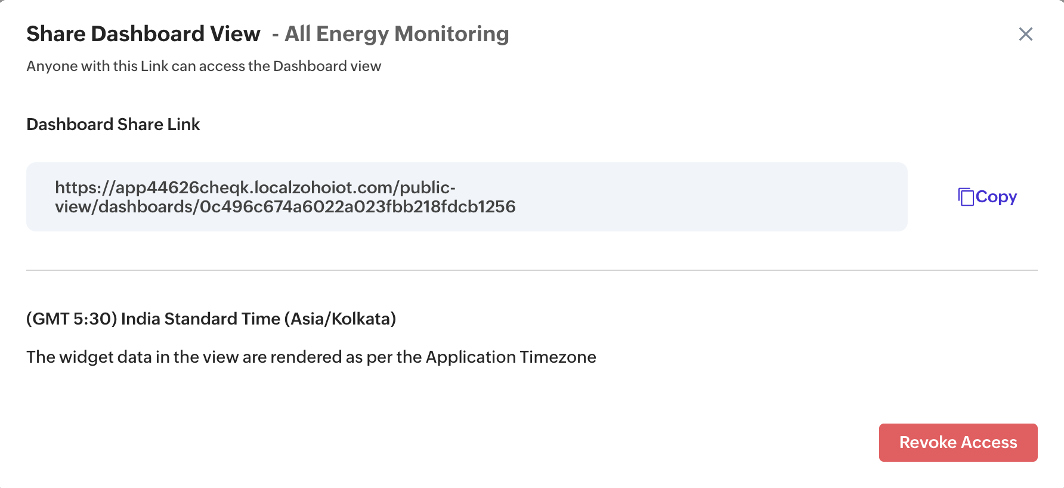Viewport: 1064px width, 488px height.
Task: Click the All Energy Monitoring dashboard name
Action: (x=397, y=34)
